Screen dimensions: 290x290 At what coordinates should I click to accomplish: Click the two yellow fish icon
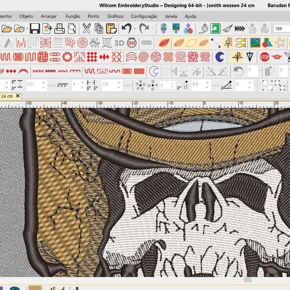[x=241, y=43]
